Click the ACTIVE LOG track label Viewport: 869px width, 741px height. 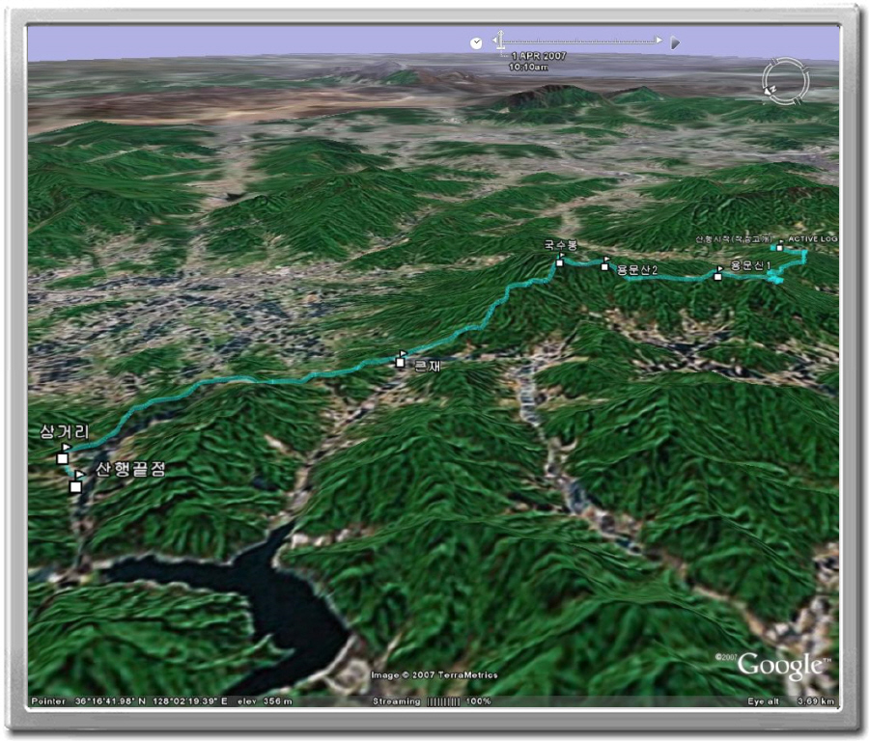coord(812,238)
